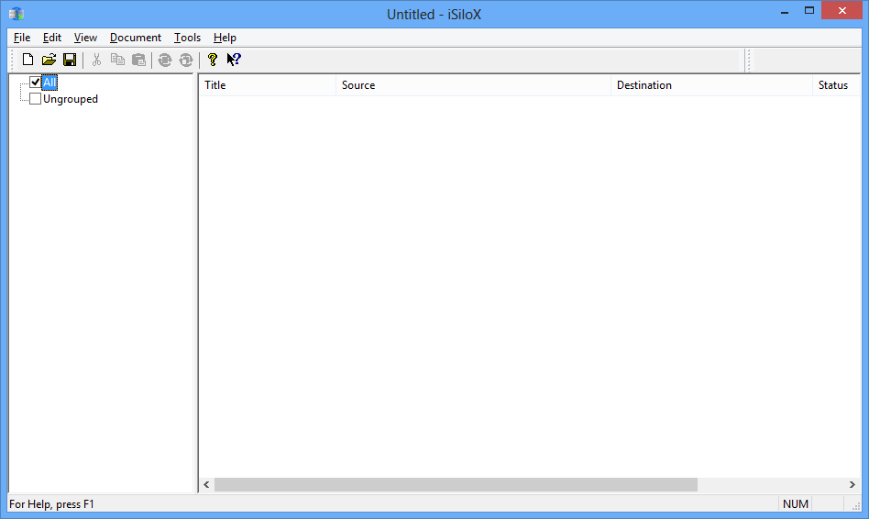The height and width of the screenshot is (519, 869).
Task: Click the second convert arrows icon
Action: (x=186, y=60)
